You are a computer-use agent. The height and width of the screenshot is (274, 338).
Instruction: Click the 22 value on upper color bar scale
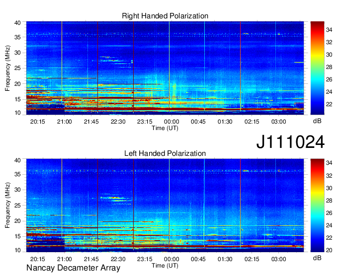tap(329, 104)
